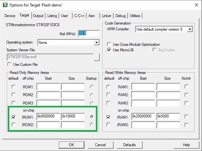Click the RAM3 Size field

tap(168, 103)
